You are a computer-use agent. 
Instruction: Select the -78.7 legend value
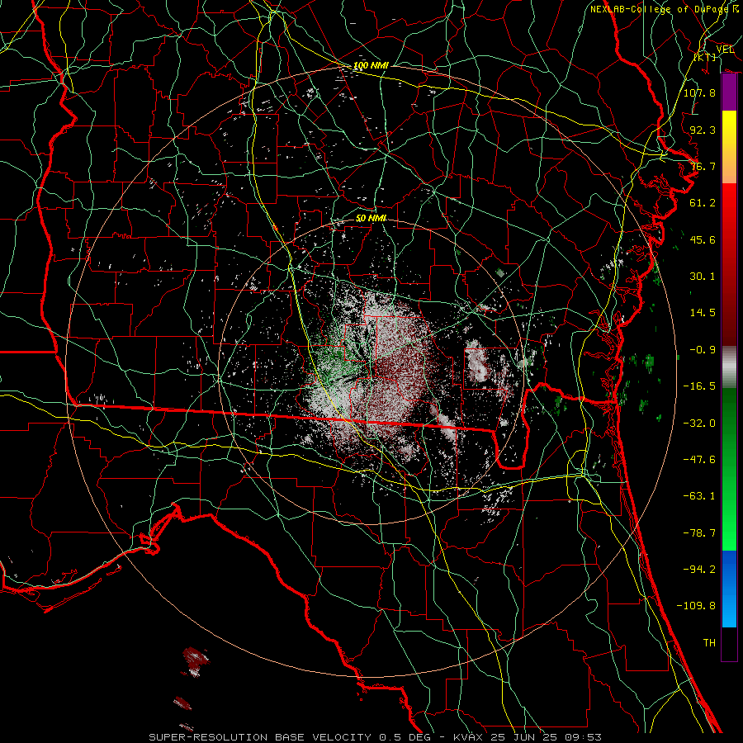tap(699, 533)
